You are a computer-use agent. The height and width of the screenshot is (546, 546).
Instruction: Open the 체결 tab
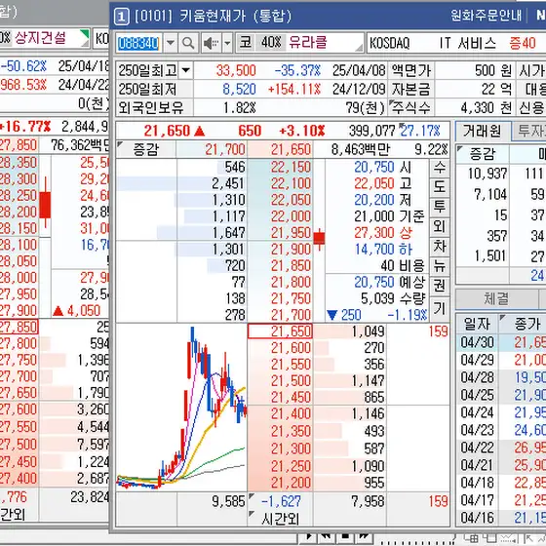tap(496, 298)
